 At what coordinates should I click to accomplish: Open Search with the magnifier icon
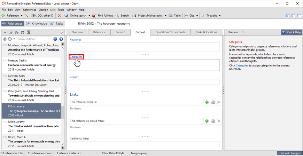(x=117, y=16)
